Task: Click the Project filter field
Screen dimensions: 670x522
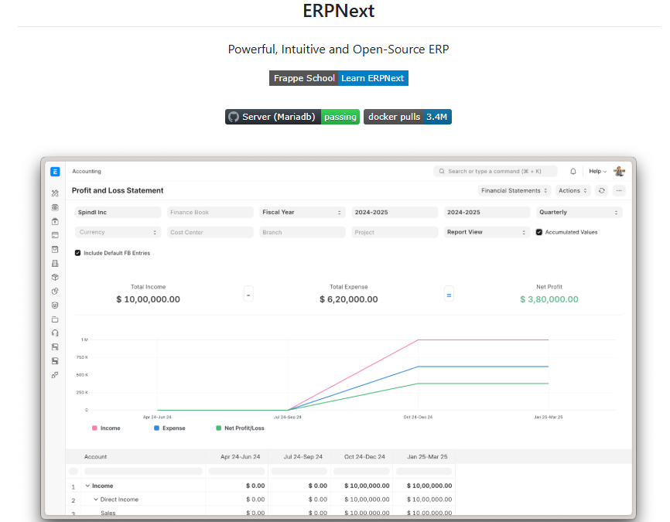Action: click(395, 232)
